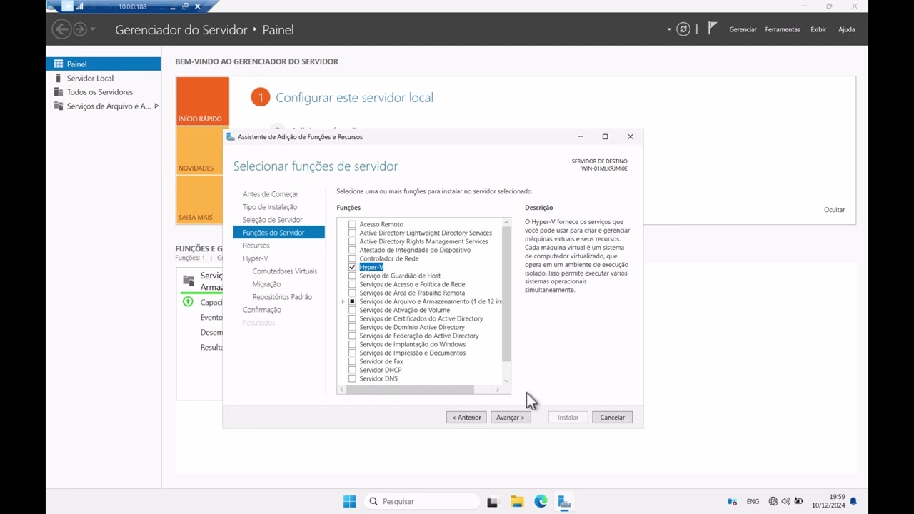Click the back navigation arrow in Server Manager
The image size is (914, 514).
[x=62, y=29]
